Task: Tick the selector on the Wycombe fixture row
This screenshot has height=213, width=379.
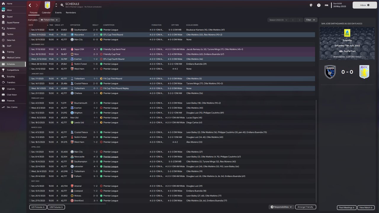Action: pyautogui.click(x=30, y=35)
